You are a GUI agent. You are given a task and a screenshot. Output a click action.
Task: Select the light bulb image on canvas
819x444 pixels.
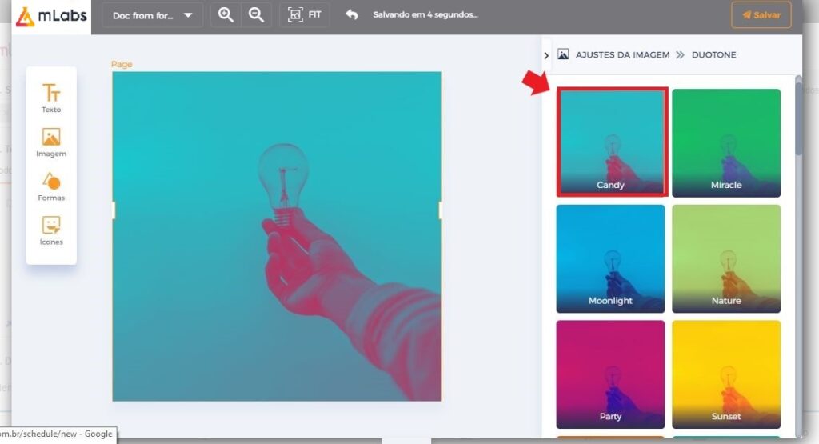(x=277, y=236)
